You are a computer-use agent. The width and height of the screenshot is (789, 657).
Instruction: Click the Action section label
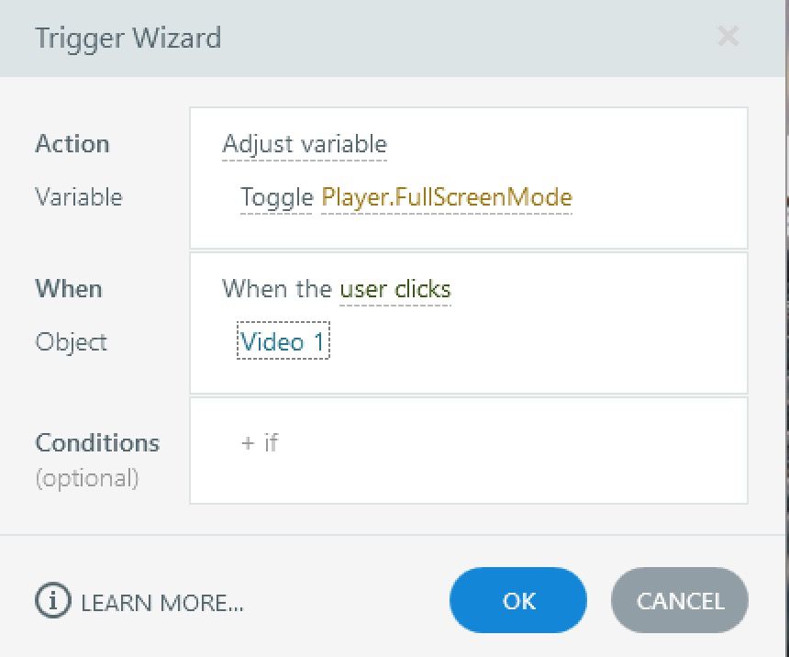click(72, 144)
